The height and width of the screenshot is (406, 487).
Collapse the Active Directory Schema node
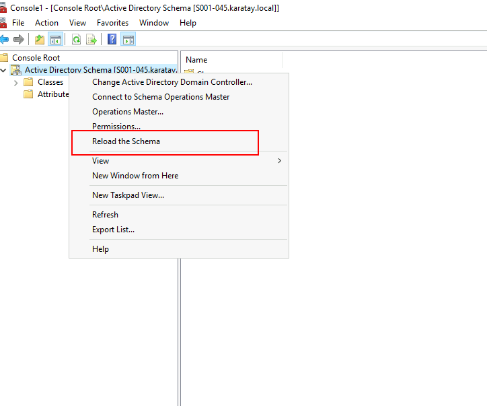click(3, 70)
